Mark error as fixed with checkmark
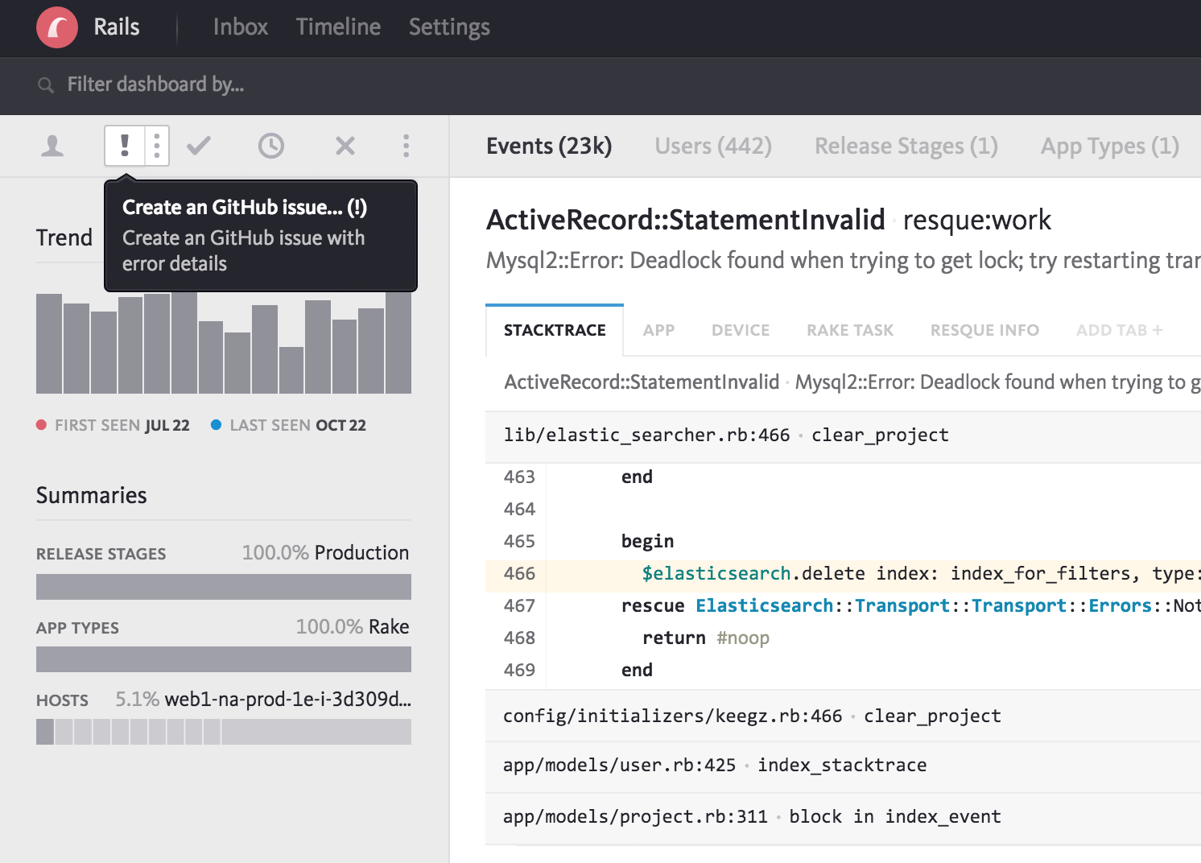The width and height of the screenshot is (1201, 863). pyautogui.click(x=199, y=146)
